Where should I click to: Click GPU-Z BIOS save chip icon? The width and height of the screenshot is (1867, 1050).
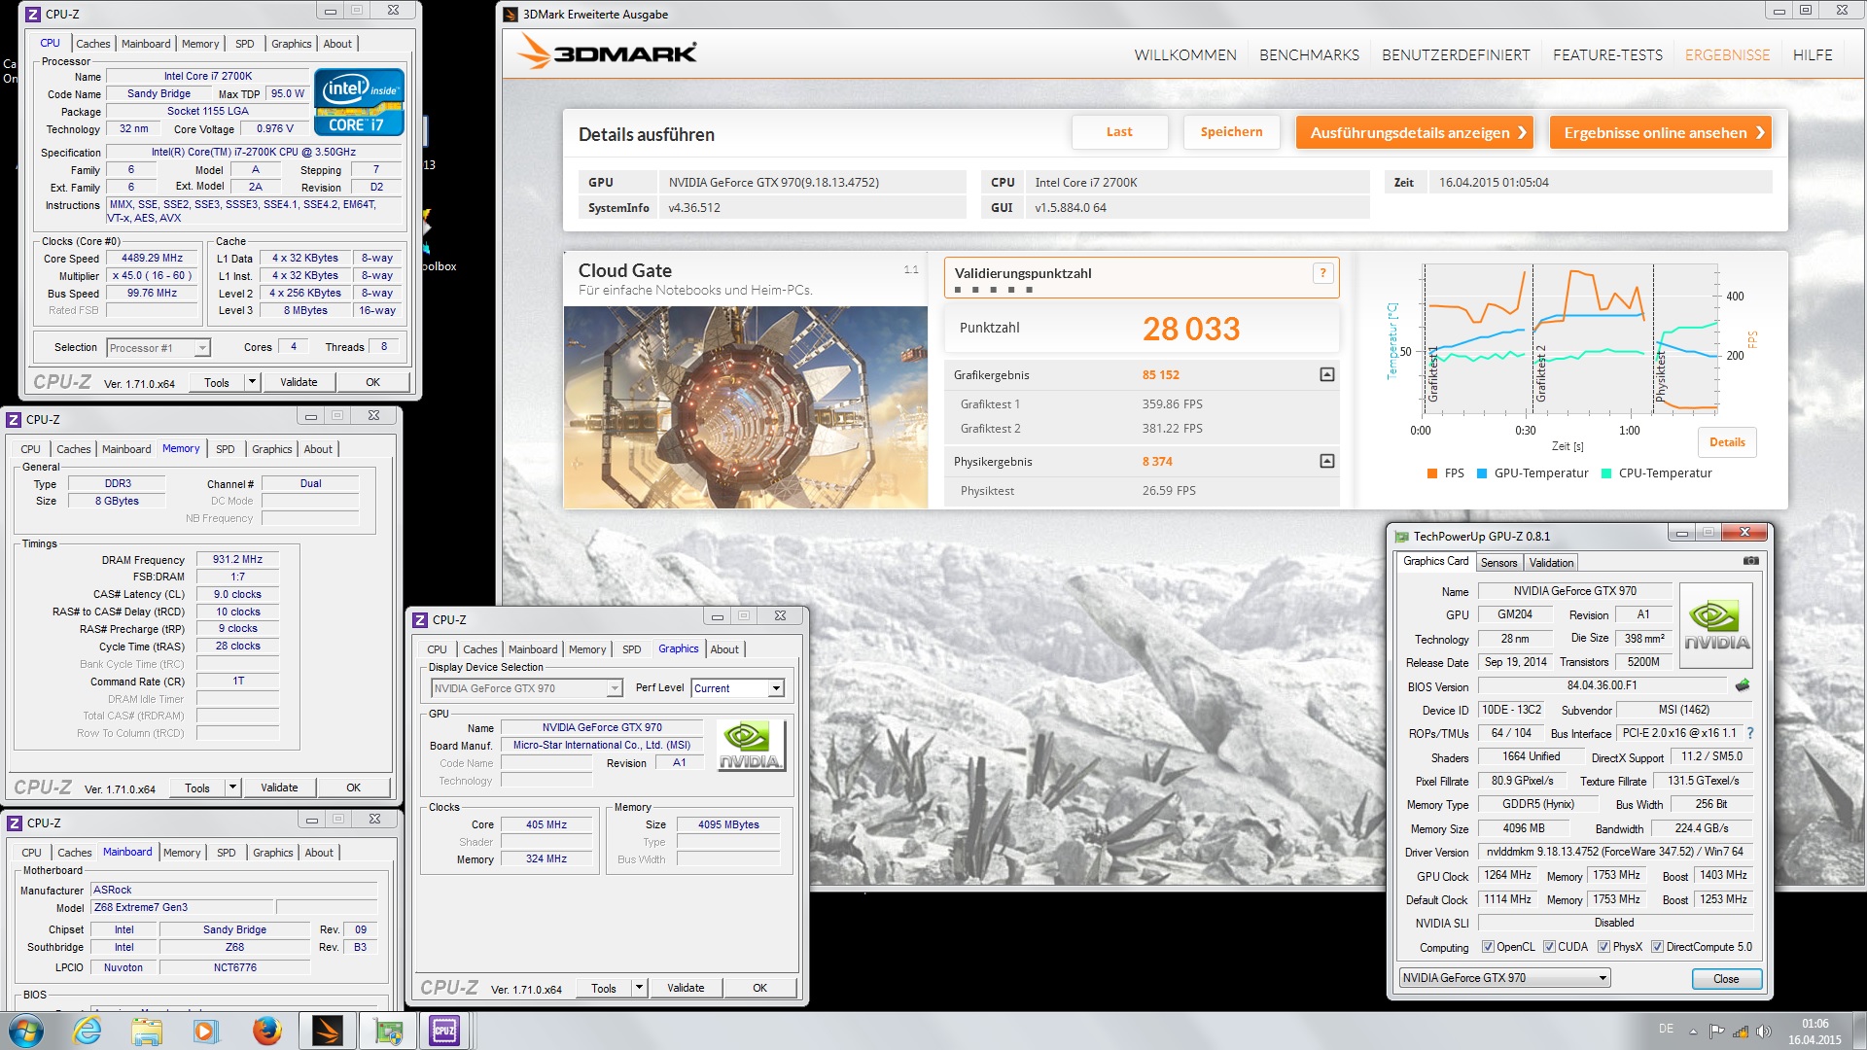point(1743,685)
